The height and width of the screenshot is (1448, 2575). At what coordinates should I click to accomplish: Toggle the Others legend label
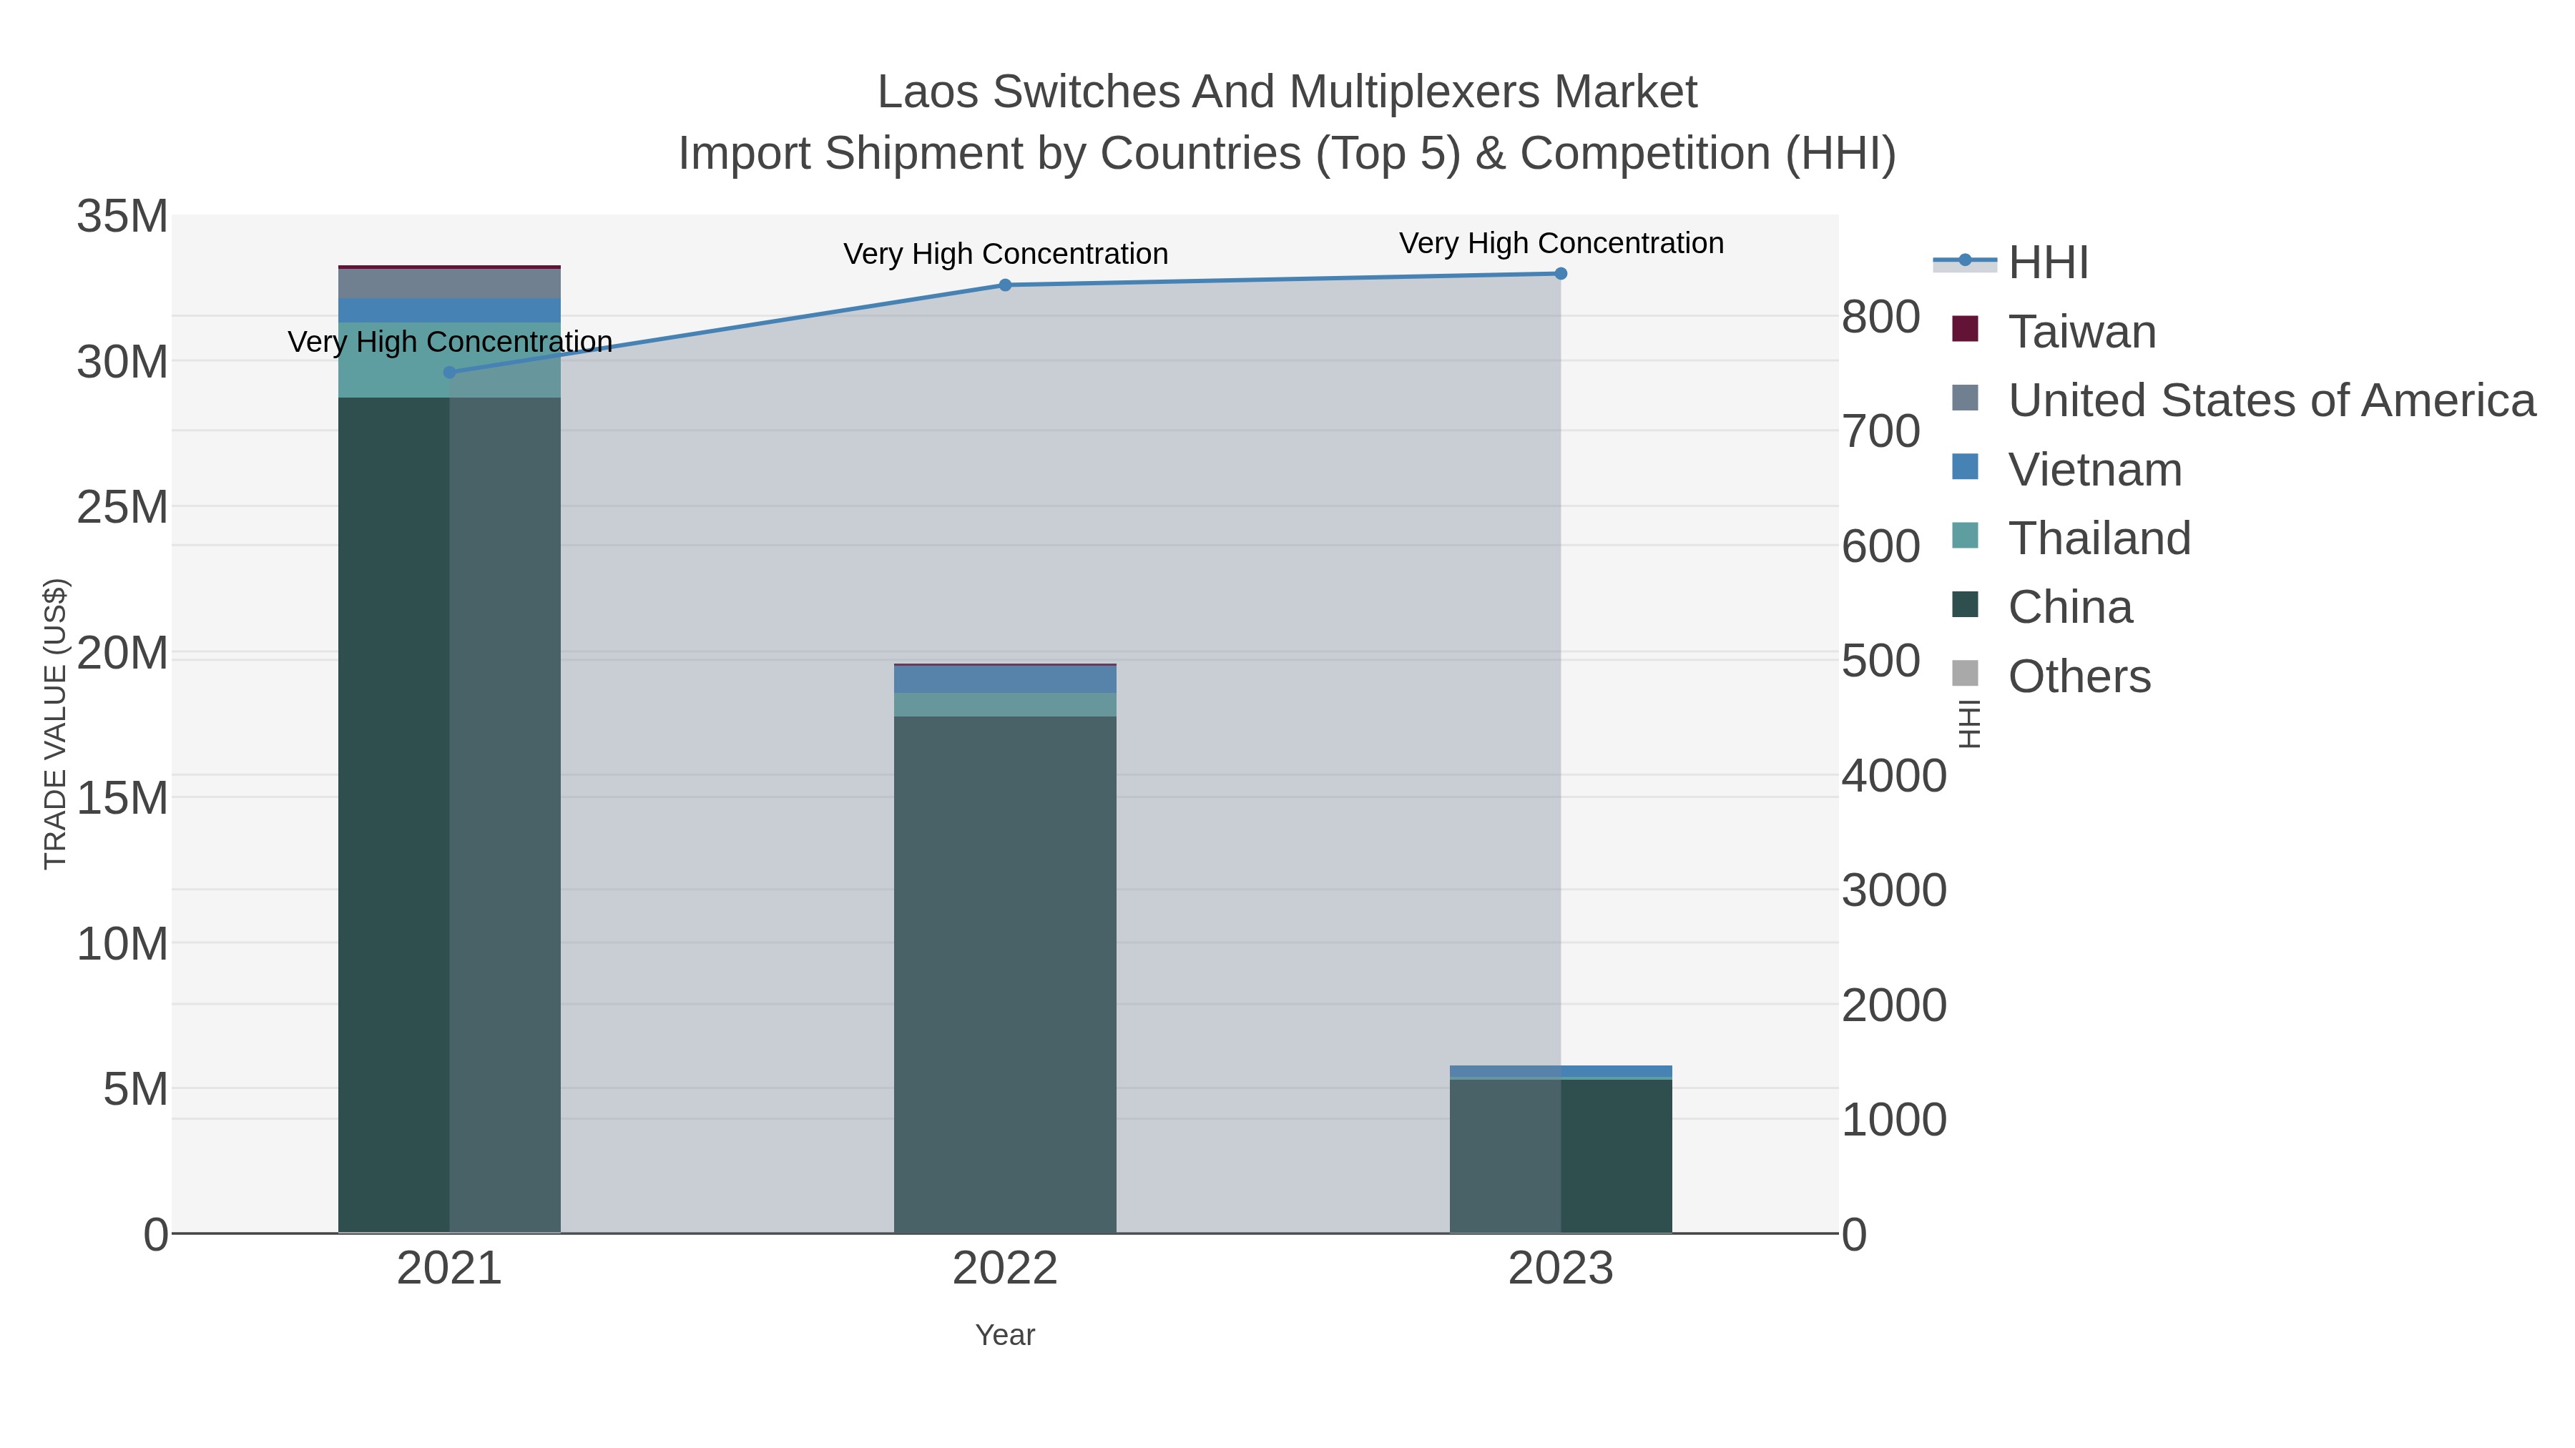click(x=2079, y=676)
